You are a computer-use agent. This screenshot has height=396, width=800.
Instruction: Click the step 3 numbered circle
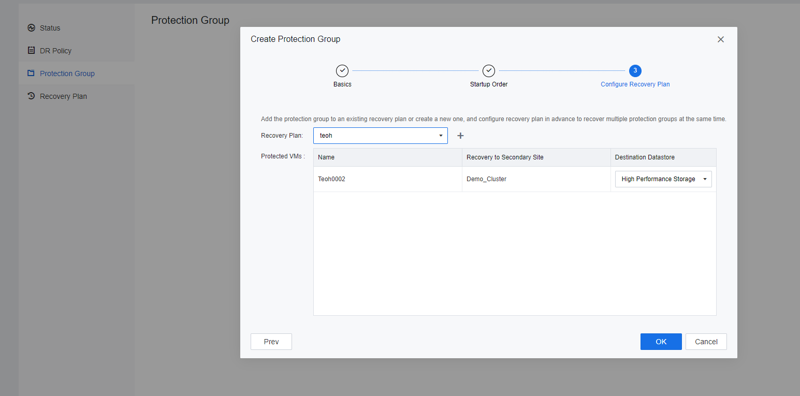tap(635, 71)
